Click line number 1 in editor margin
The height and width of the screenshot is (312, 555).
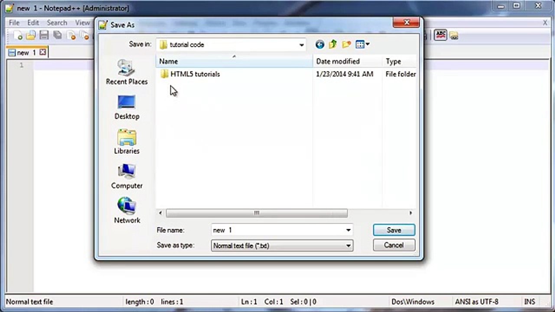(x=21, y=65)
